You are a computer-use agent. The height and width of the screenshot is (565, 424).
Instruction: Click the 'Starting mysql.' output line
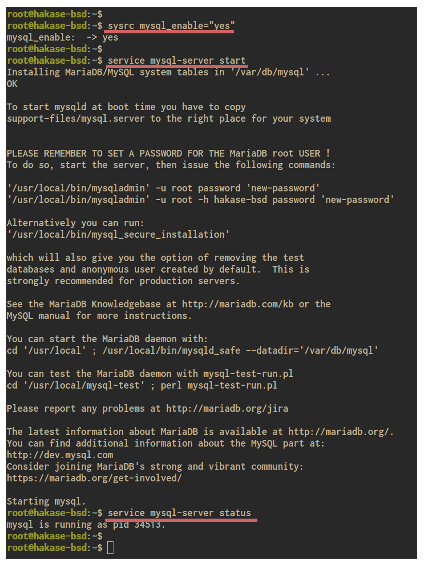coord(46,501)
